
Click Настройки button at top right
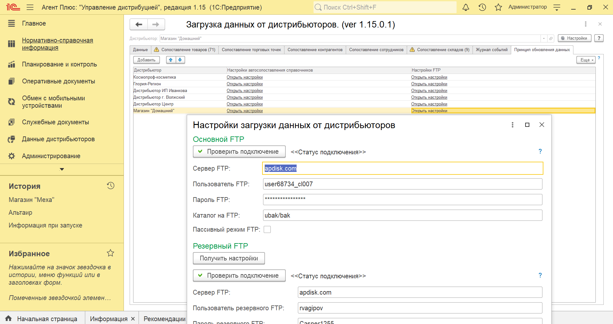[x=575, y=38]
